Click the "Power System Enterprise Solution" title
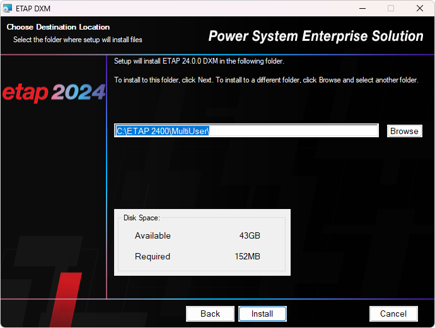 coord(316,36)
